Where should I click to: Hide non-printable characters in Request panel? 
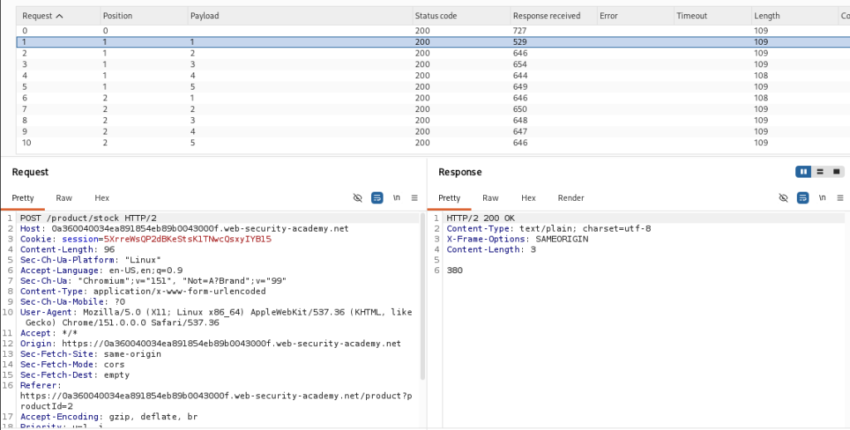(358, 198)
